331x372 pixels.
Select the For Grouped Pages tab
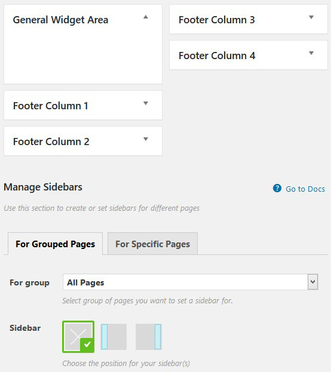(56, 244)
